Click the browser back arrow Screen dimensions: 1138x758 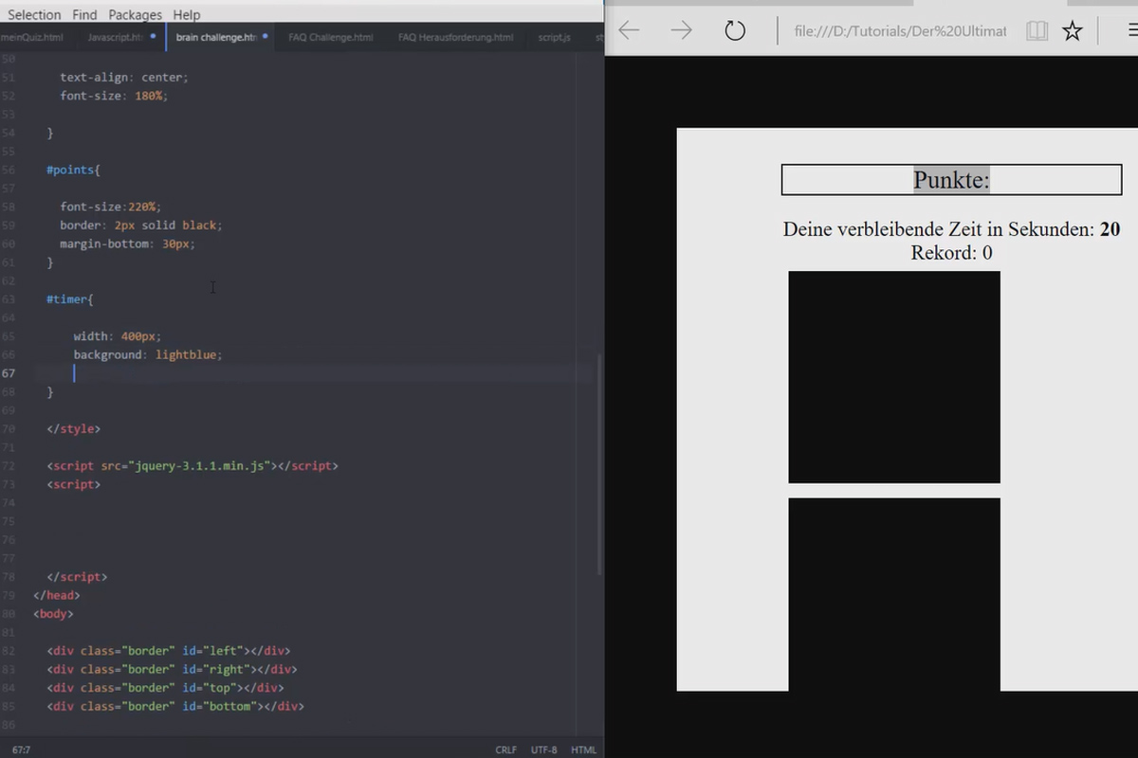[629, 31]
